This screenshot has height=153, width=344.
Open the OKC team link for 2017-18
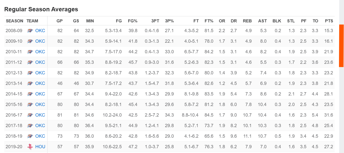40,126
